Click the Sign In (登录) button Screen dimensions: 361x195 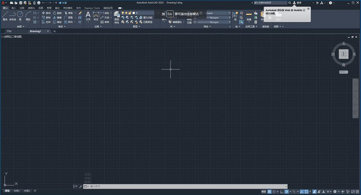click(x=297, y=3)
